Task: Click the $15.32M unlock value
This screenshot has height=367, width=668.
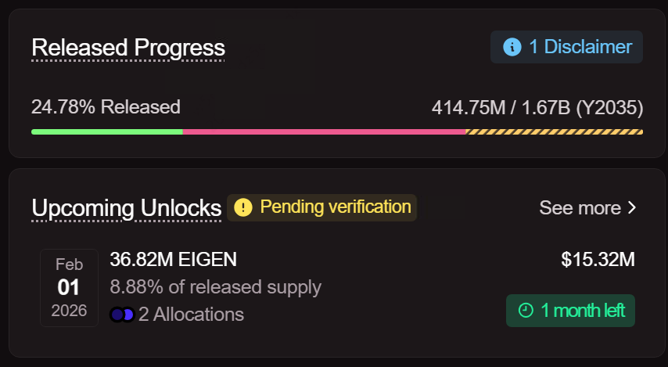Action: 598,260
